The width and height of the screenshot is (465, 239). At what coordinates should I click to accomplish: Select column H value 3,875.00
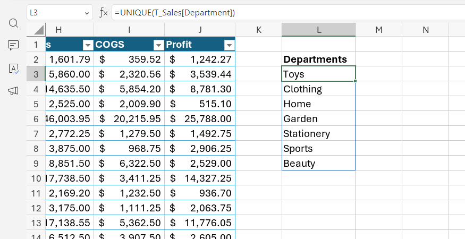click(x=70, y=148)
